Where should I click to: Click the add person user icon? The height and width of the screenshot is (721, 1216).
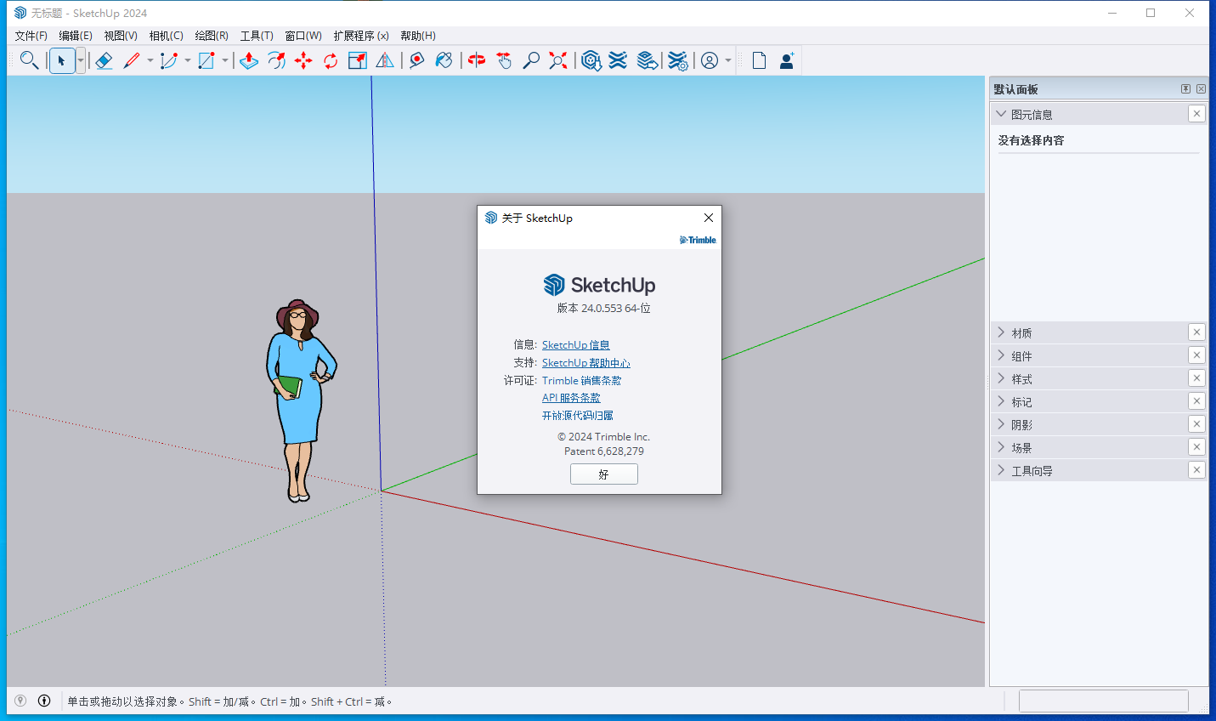click(787, 60)
